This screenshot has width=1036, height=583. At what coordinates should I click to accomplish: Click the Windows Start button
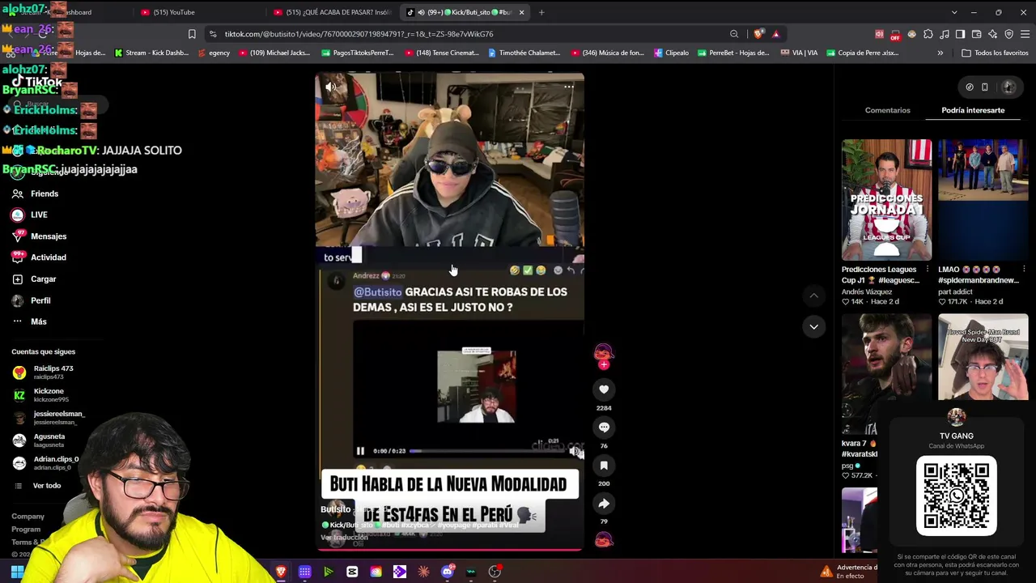(17, 572)
